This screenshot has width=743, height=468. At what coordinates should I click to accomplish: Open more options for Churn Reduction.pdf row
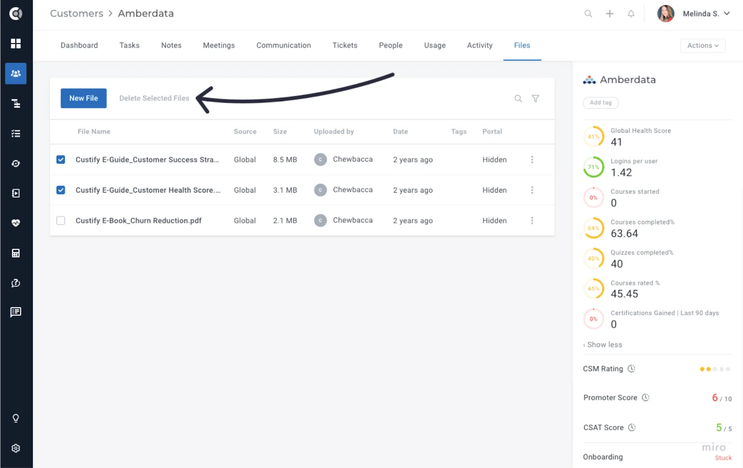532,221
